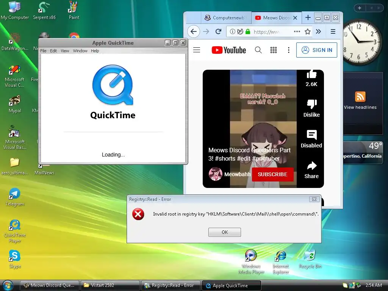
Task: Open Paint desktop shortcut
Action: (x=74, y=10)
